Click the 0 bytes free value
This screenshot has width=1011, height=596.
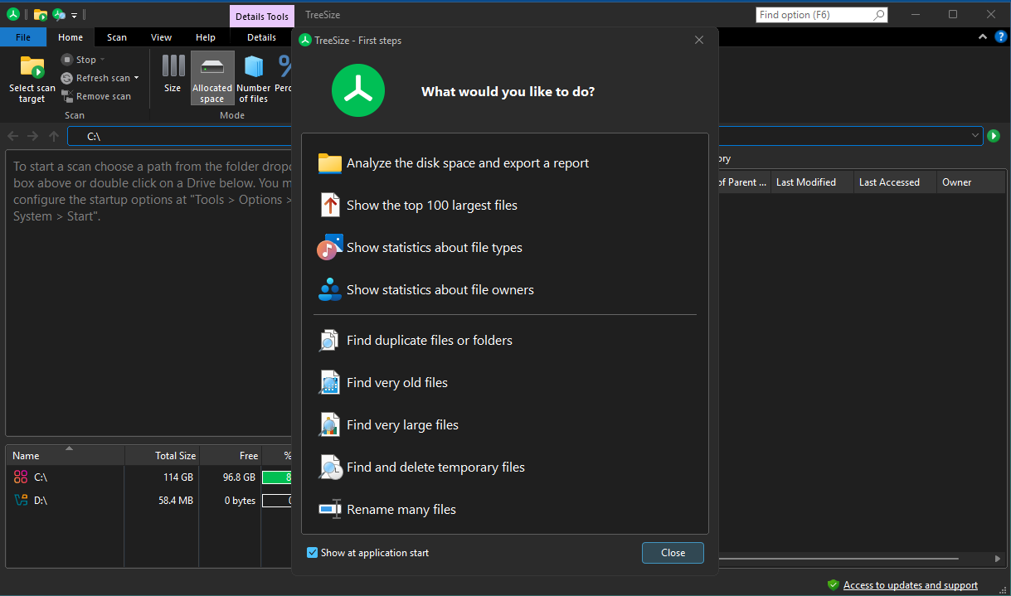point(240,501)
